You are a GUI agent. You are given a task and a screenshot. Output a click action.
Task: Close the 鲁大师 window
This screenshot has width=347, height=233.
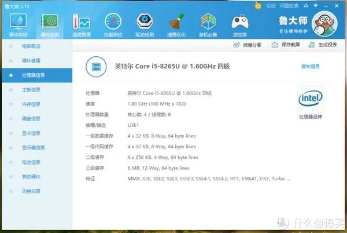337,6
